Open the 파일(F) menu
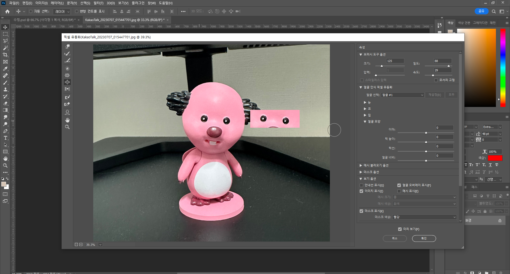510x274 pixels. tap(14, 3)
